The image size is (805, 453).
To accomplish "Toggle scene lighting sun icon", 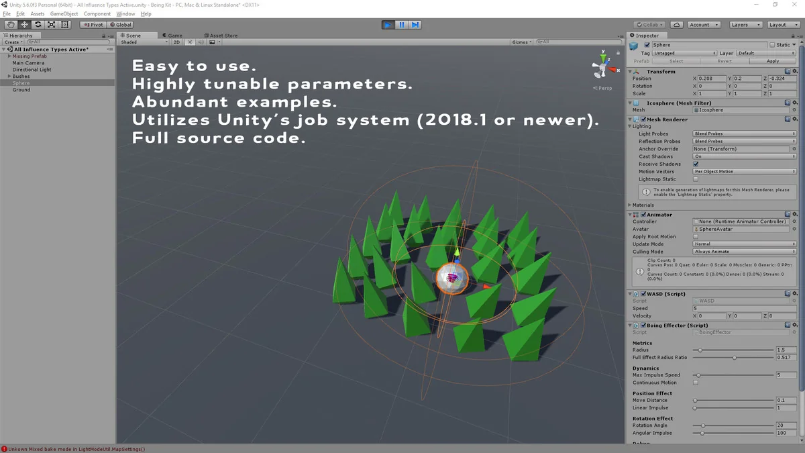I will [x=190, y=42].
